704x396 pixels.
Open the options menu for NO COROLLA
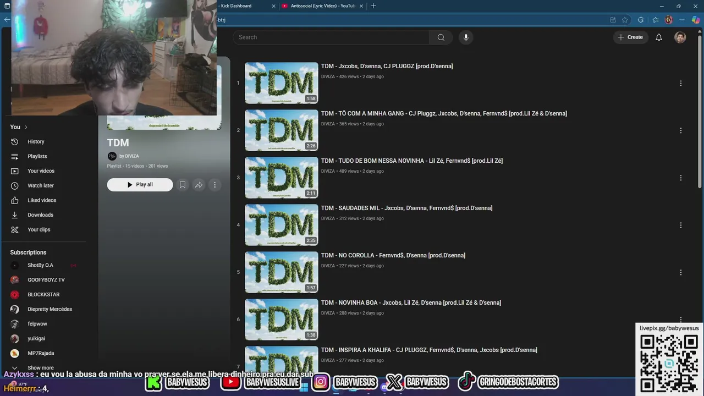click(680, 272)
